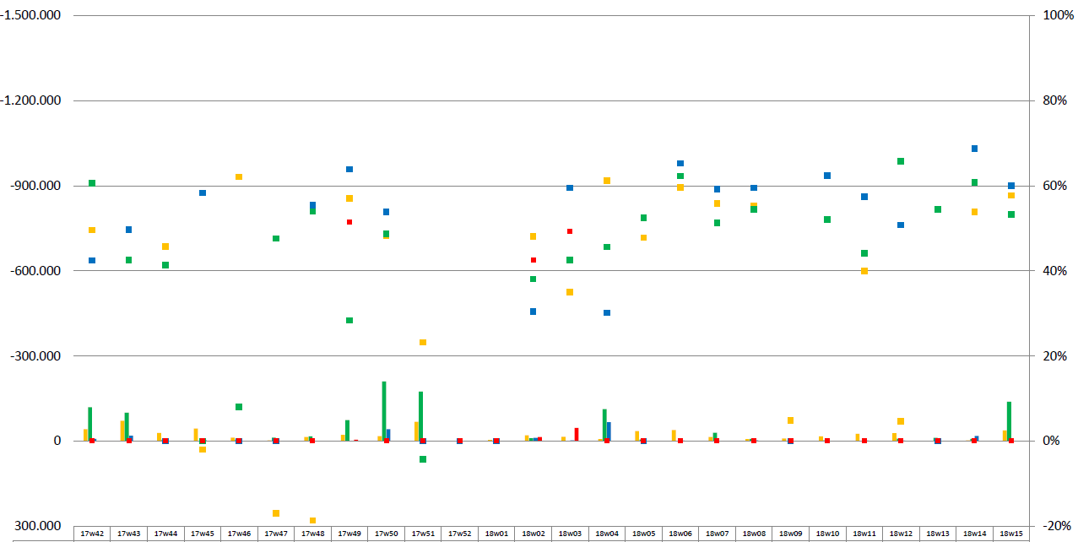Click the 17w48 axis label
Screen dimensions: 1078x542
point(312,534)
